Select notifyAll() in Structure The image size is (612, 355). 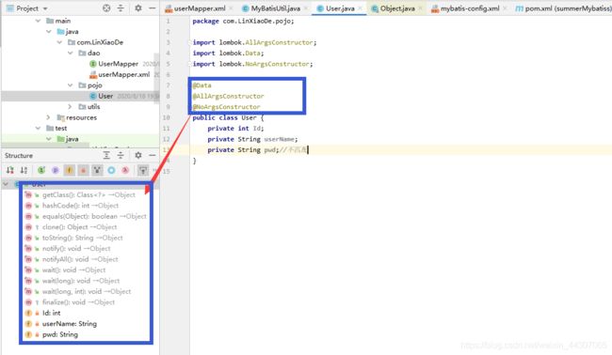[x=80, y=259]
